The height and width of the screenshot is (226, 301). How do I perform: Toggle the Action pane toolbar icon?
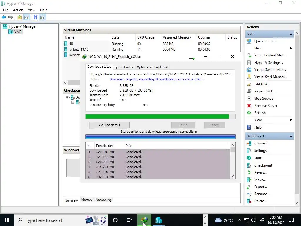point(43,17)
